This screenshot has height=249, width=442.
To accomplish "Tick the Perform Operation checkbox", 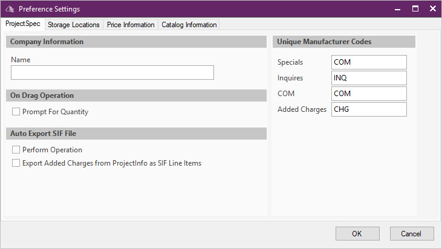I will (16, 149).
